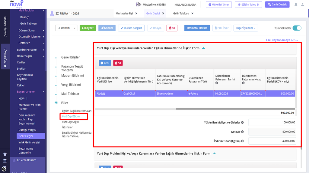This screenshot has height=173, width=309.
Task: Collapse the Yurt Dışı Eğitim form section
Action: [203, 48]
